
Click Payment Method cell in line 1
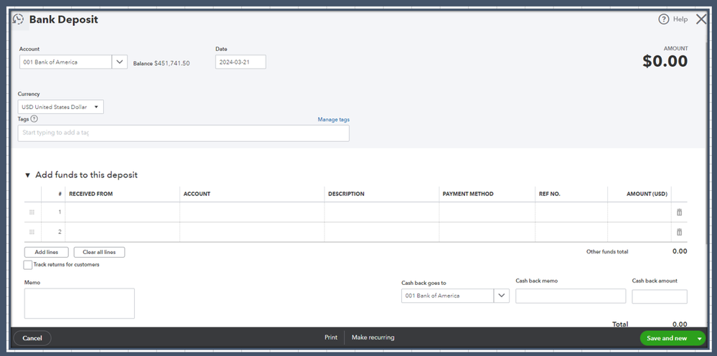click(487, 212)
